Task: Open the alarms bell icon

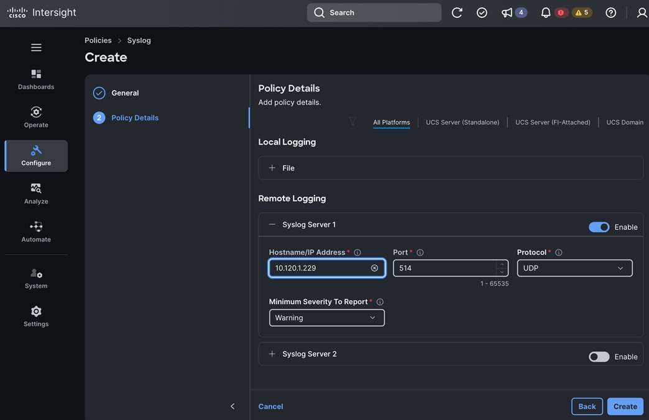Action: point(546,13)
